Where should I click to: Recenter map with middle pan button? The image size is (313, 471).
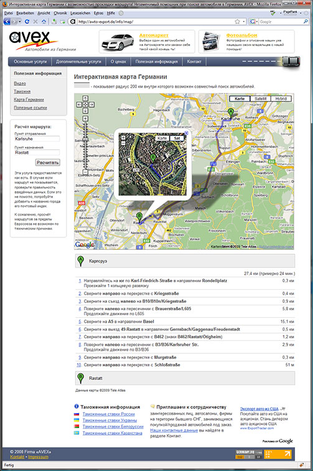[85, 105]
